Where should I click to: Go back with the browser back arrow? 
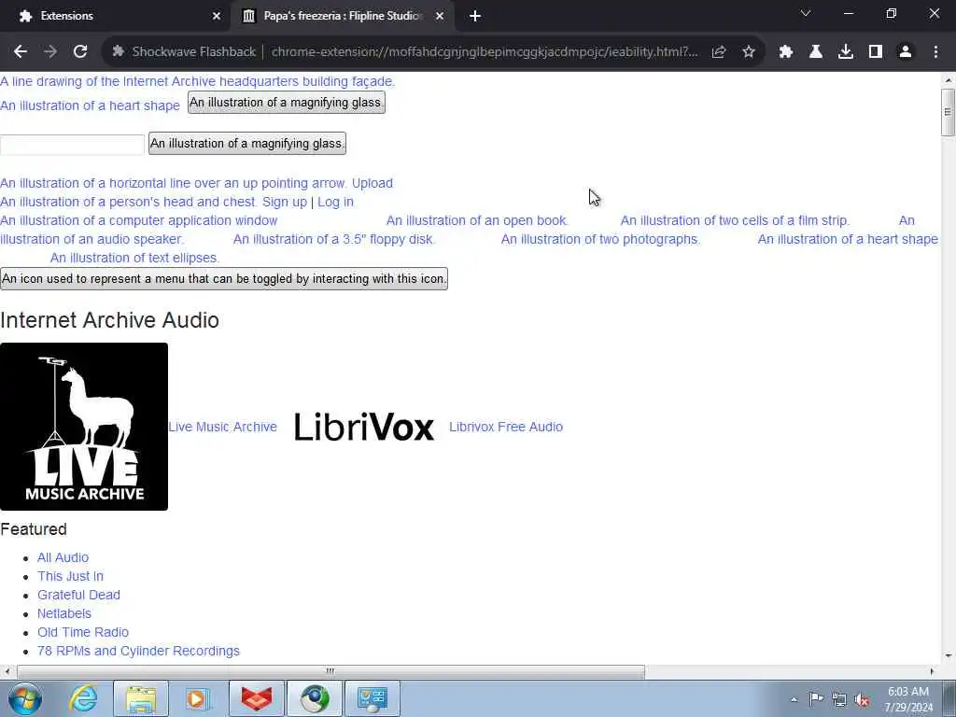21,52
